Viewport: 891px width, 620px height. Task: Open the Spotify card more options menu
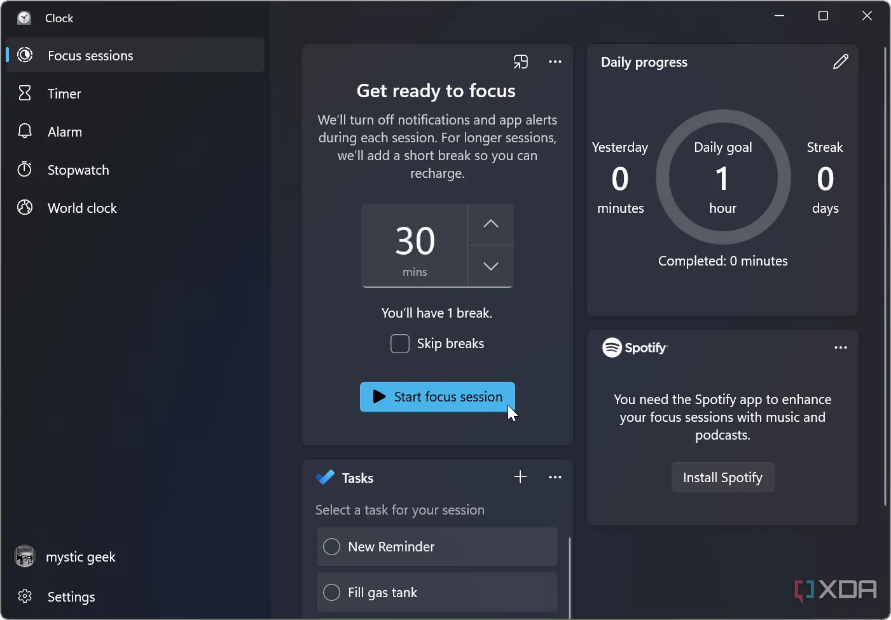pyautogui.click(x=840, y=347)
